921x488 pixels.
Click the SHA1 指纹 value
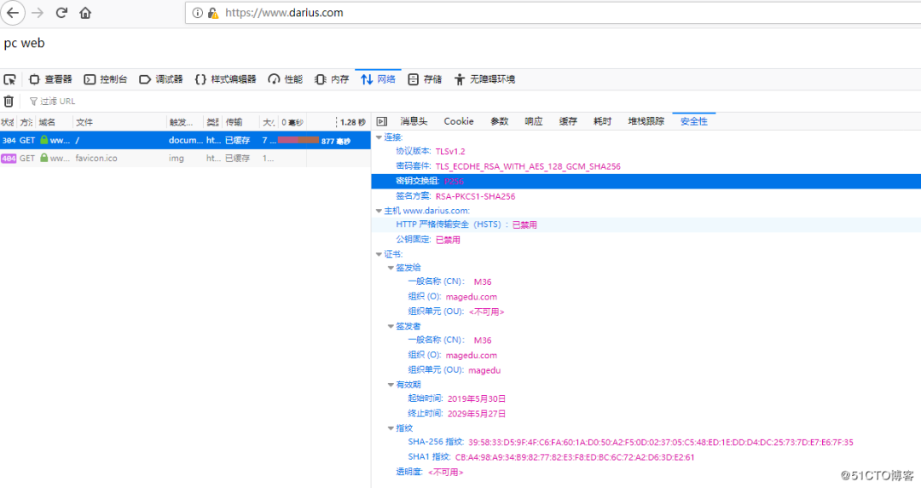[x=575, y=456]
